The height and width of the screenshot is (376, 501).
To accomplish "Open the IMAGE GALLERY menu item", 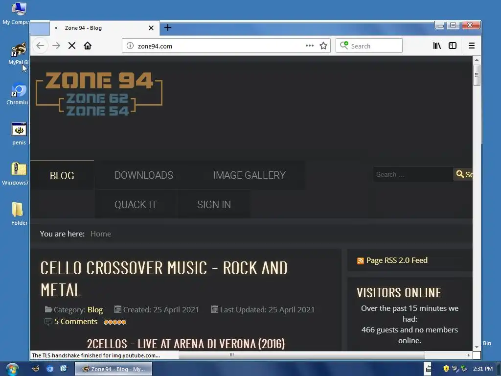I will (x=249, y=175).
